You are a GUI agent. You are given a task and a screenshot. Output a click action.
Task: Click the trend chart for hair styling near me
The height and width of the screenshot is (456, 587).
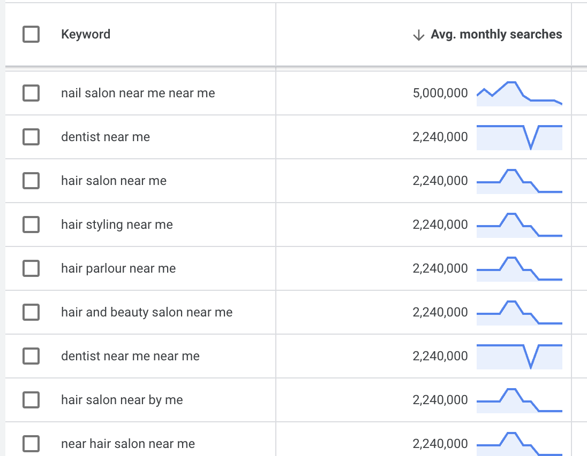tap(519, 225)
